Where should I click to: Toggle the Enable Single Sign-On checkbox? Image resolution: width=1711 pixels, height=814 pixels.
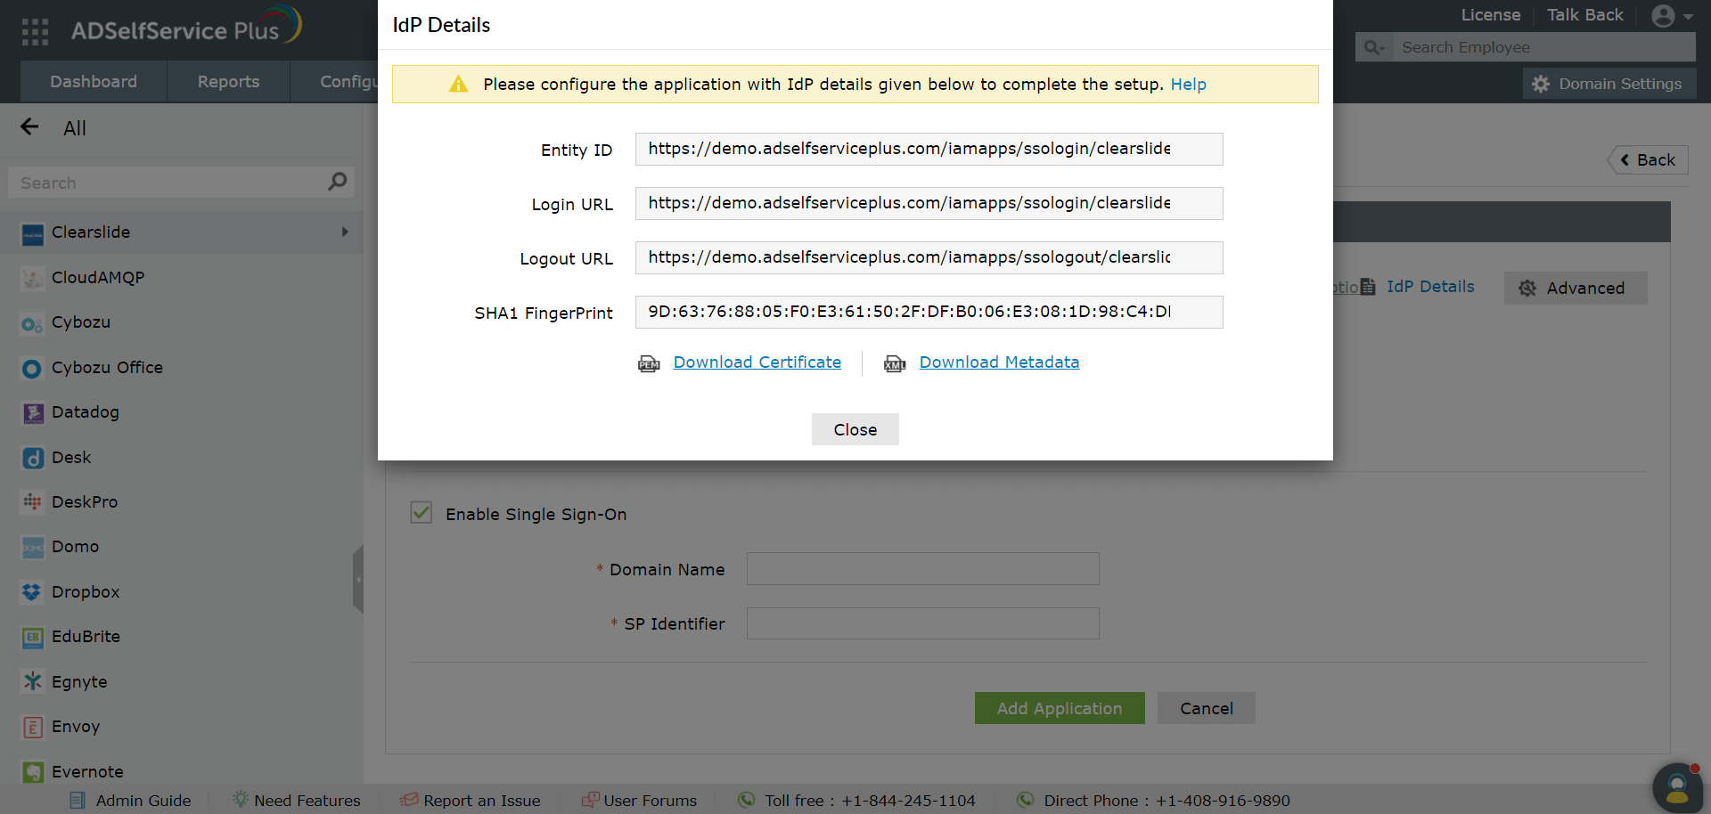point(422,513)
